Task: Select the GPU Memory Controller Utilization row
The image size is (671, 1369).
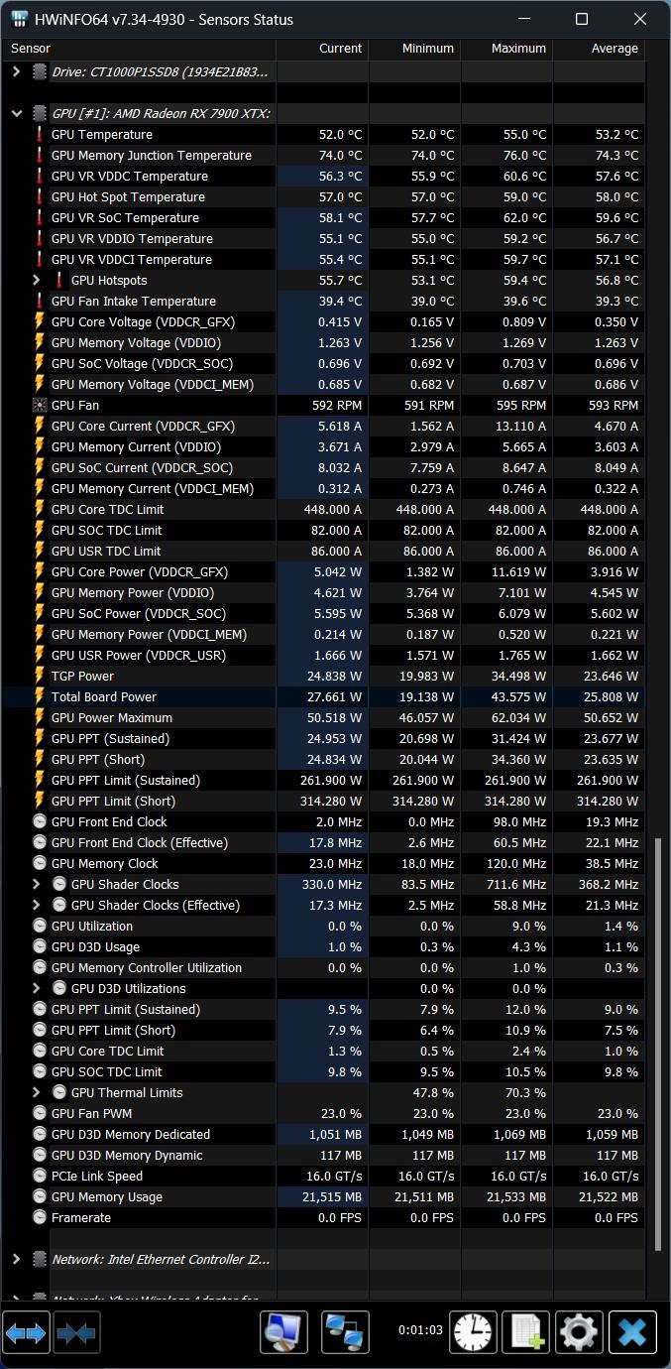Action: [323, 967]
